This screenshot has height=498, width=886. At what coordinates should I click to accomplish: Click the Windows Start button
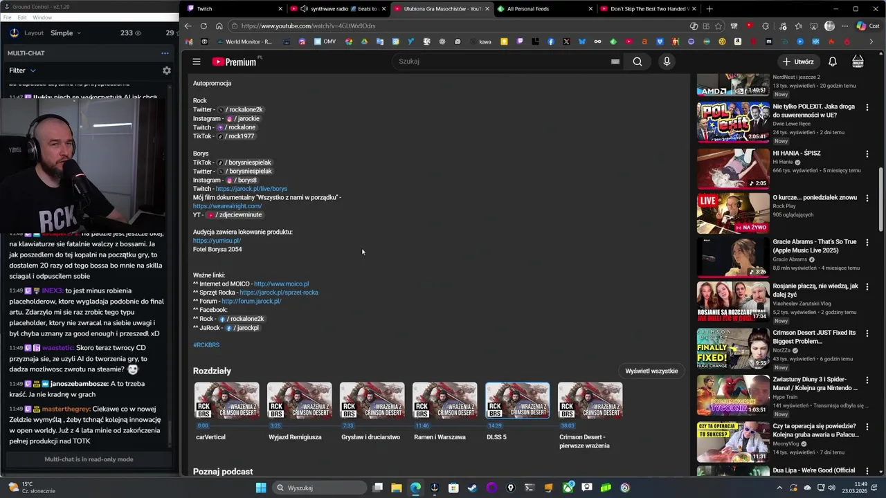click(x=260, y=488)
